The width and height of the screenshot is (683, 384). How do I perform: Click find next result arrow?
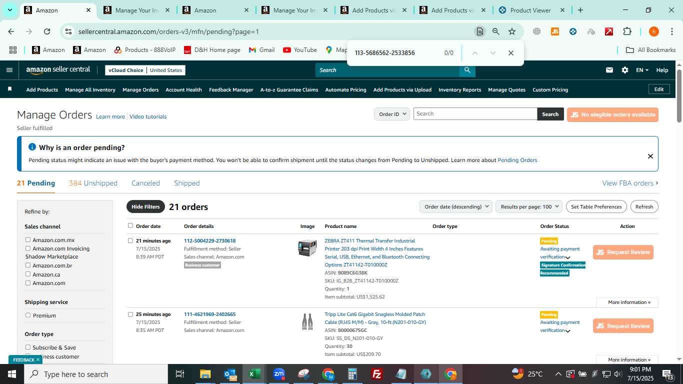click(492, 53)
